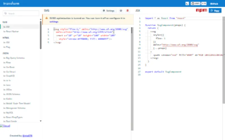This screenshot has height=140, width=225.
Task: Choose to JSDoc converter
Action: point(20,90)
